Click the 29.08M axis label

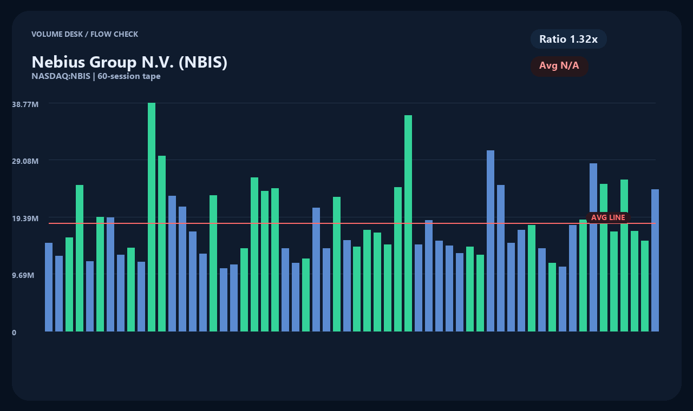pos(25,161)
